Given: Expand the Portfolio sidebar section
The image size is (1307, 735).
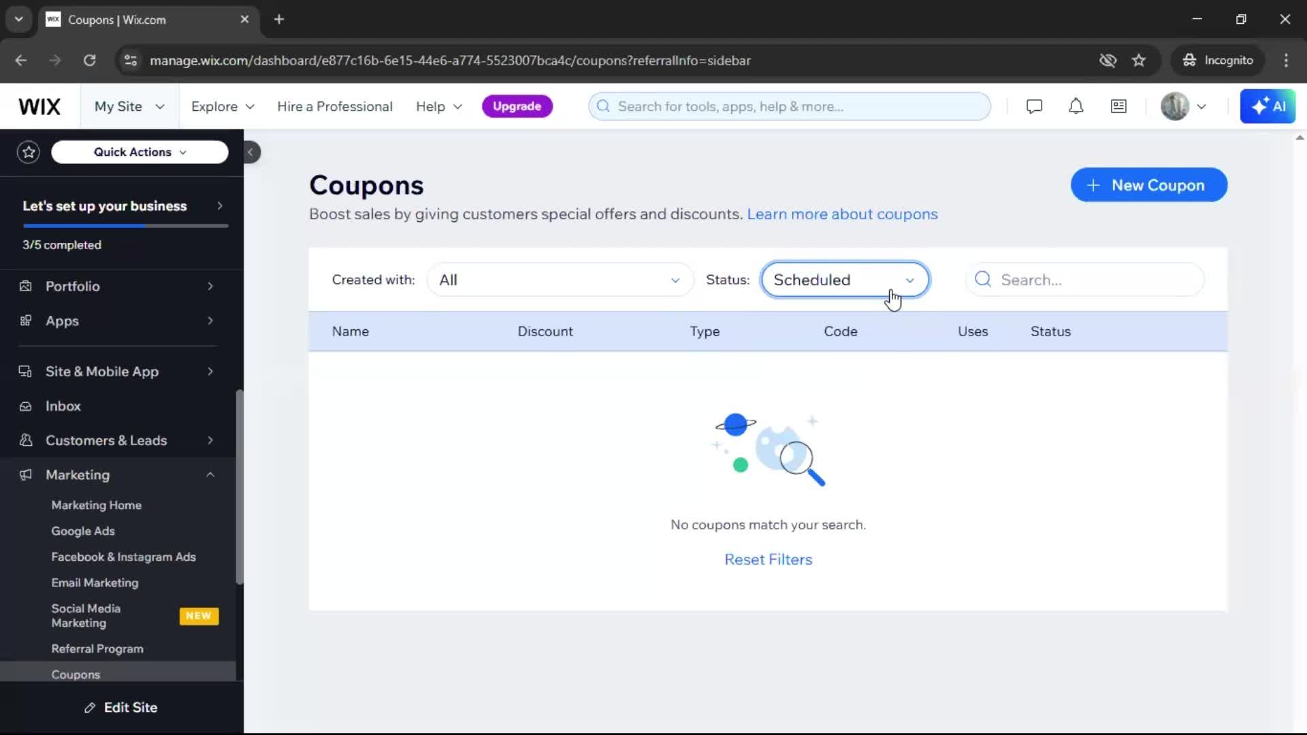Looking at the screenshot, I should click(x=118, y=287).
